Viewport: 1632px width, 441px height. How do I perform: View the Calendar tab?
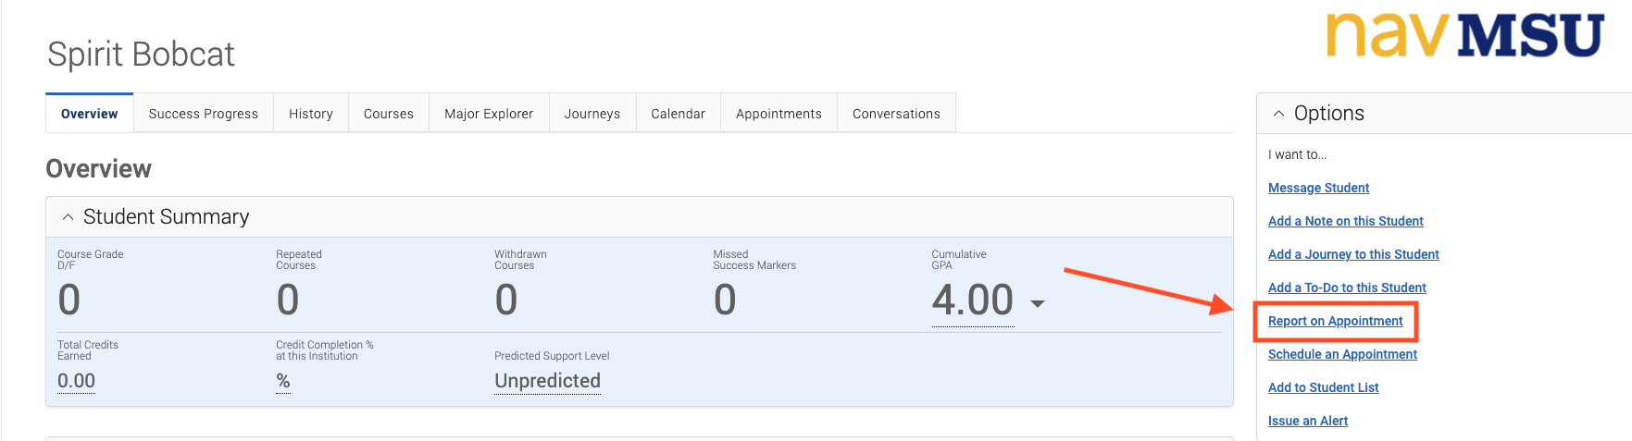tap(679, 113)
